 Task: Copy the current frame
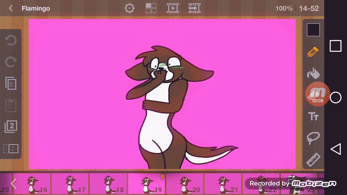point(11,83)
